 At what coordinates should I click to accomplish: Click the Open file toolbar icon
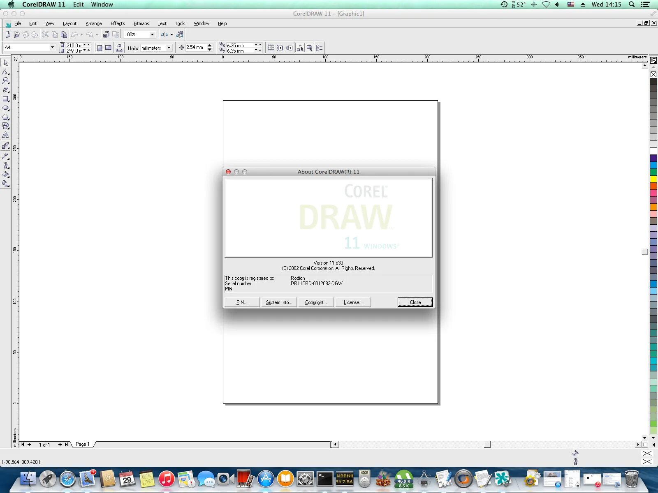[x=17, y=35]
